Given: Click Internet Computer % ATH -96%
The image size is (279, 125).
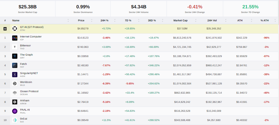Looking at the screenshot, I should (x=266, y=38).
